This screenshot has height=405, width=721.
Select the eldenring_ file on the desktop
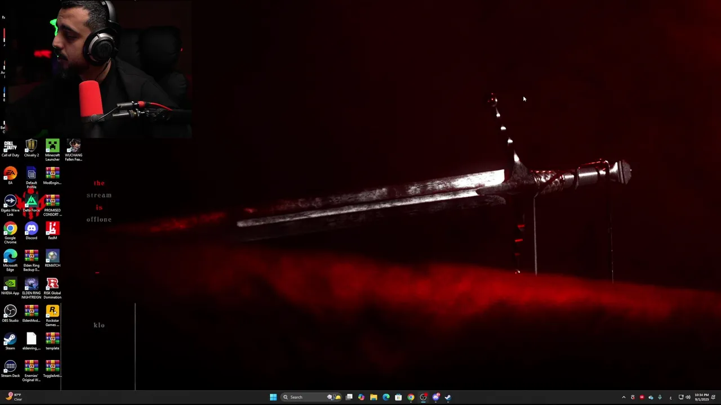[31, 341]
